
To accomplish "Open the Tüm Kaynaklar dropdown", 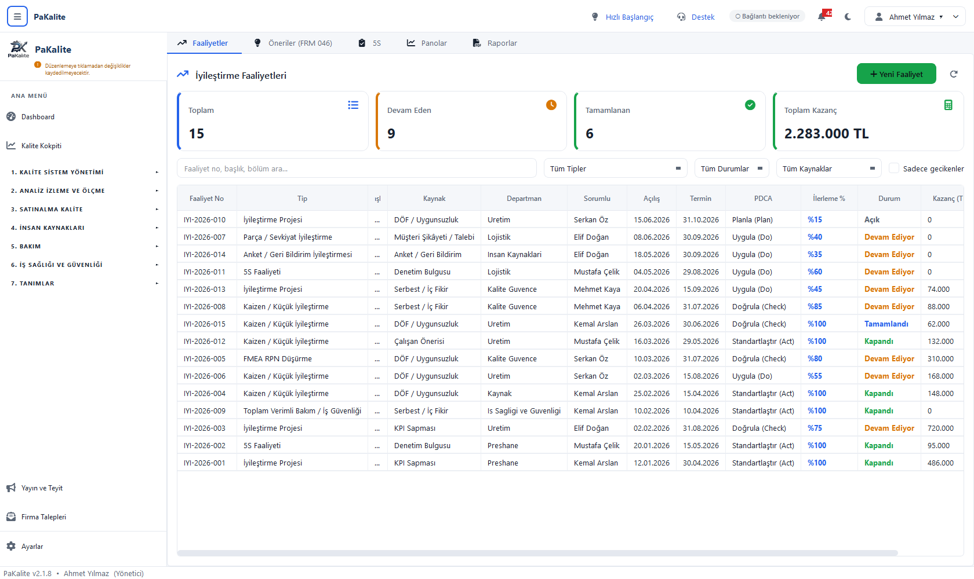I will [828, 168].
